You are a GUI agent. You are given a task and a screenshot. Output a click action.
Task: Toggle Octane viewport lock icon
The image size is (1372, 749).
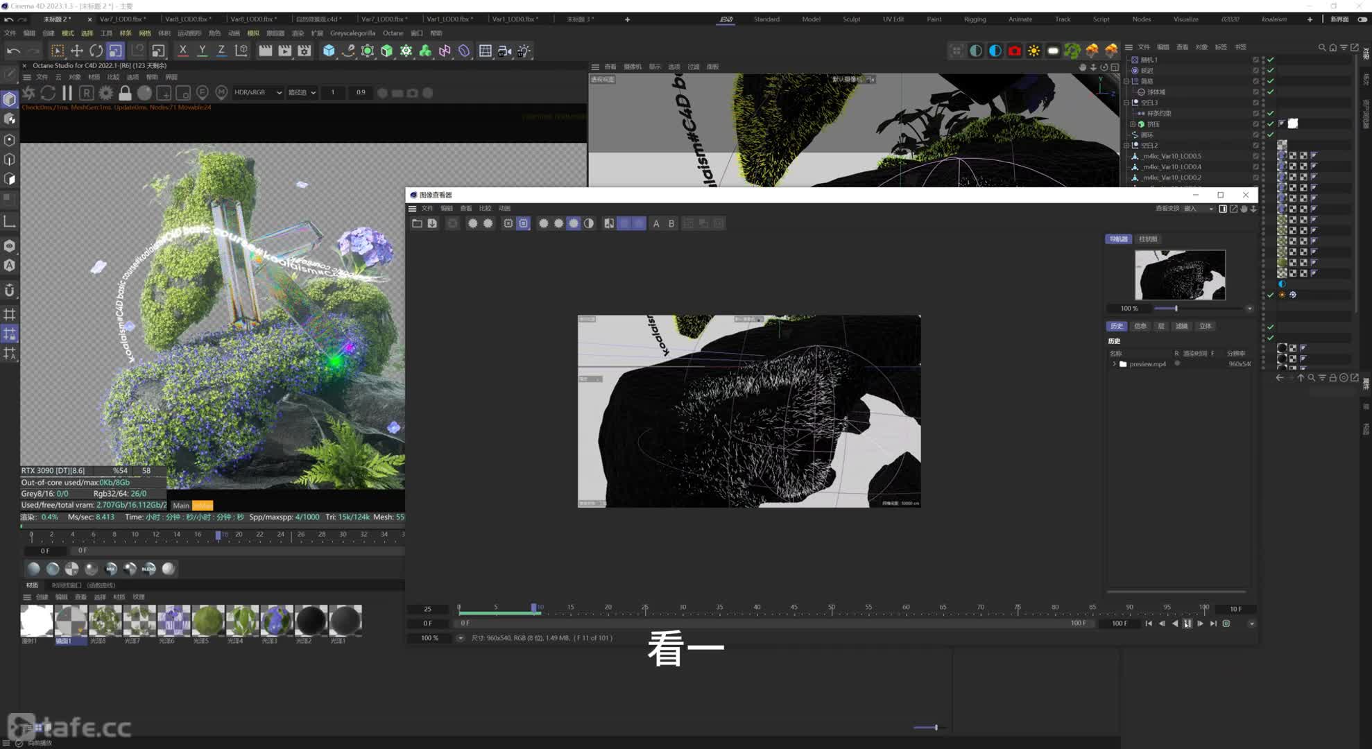click(x=125, y=92)
